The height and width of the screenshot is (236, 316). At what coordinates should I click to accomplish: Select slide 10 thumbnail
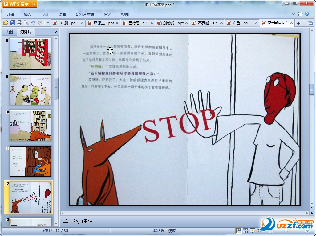pyautogui.click(x=30, y=126)
